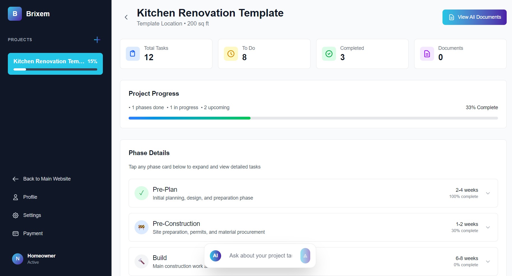Expand the Pre-Construction phase chevron

click(x=488, y=227)
